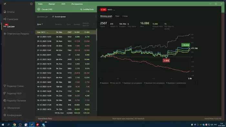Toggle Олл-ин EV legend line
226x127 pixels.
(x=116, y=83)
